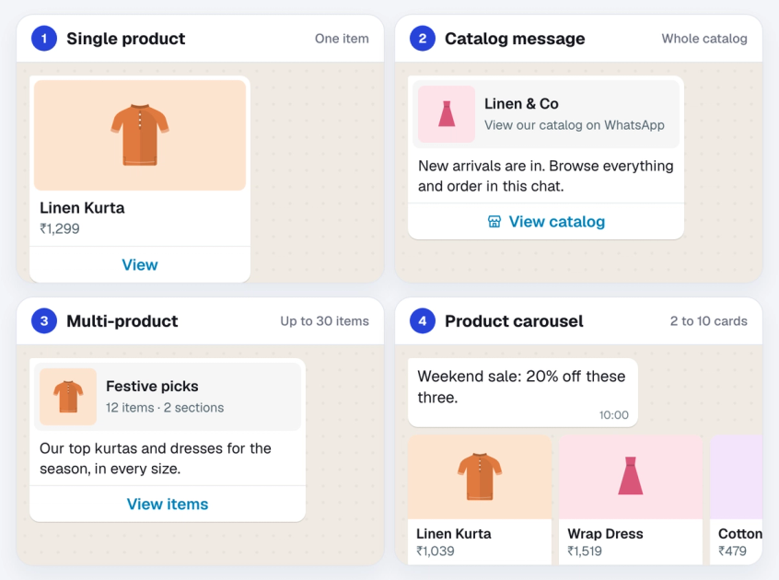Select the Linen Kurta carousel card image
This screenshot has height=580, width=779.
coord(480,477)
